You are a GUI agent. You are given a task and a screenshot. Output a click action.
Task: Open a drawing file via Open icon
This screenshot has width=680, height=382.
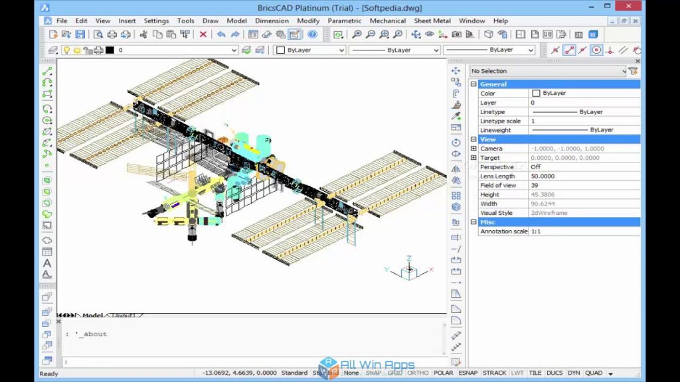66,34
